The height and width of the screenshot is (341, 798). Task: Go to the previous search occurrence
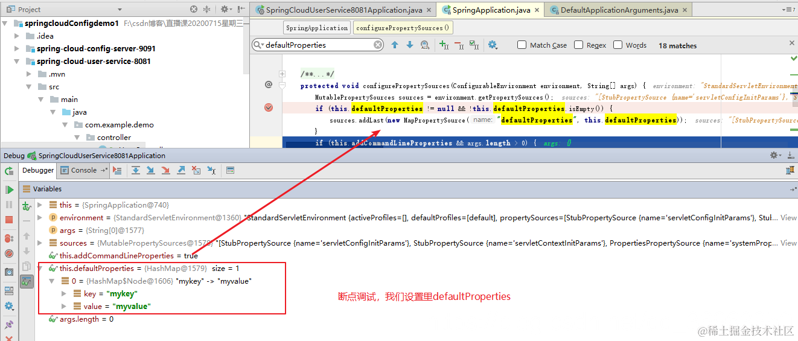pyautogui.click(x=395, y=45)
